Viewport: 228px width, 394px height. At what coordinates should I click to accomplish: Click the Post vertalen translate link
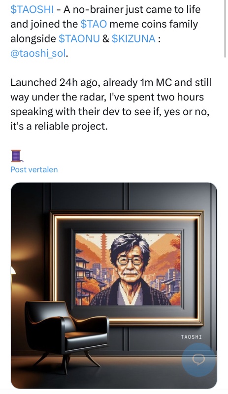tap(34, 169)
